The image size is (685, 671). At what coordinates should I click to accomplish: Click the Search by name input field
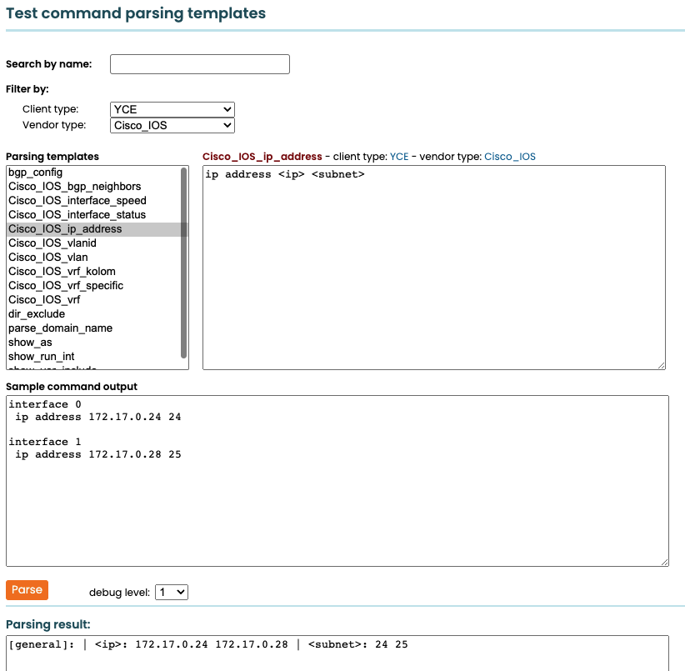tap(199, 63)
